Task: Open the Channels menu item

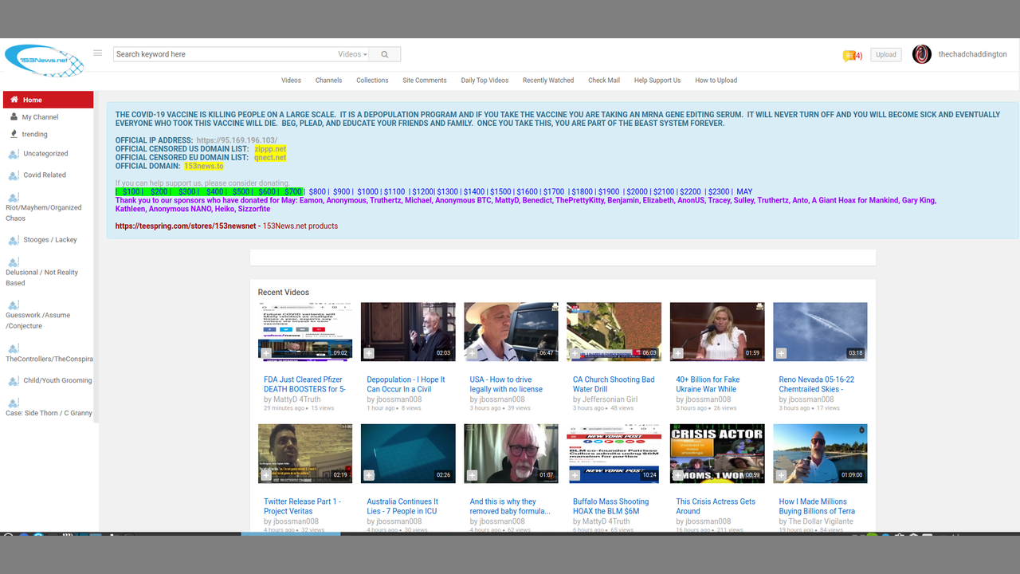Action: 328,81
